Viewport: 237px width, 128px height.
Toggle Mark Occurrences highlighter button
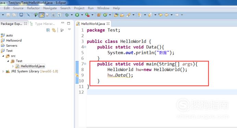tap(41, 15)
